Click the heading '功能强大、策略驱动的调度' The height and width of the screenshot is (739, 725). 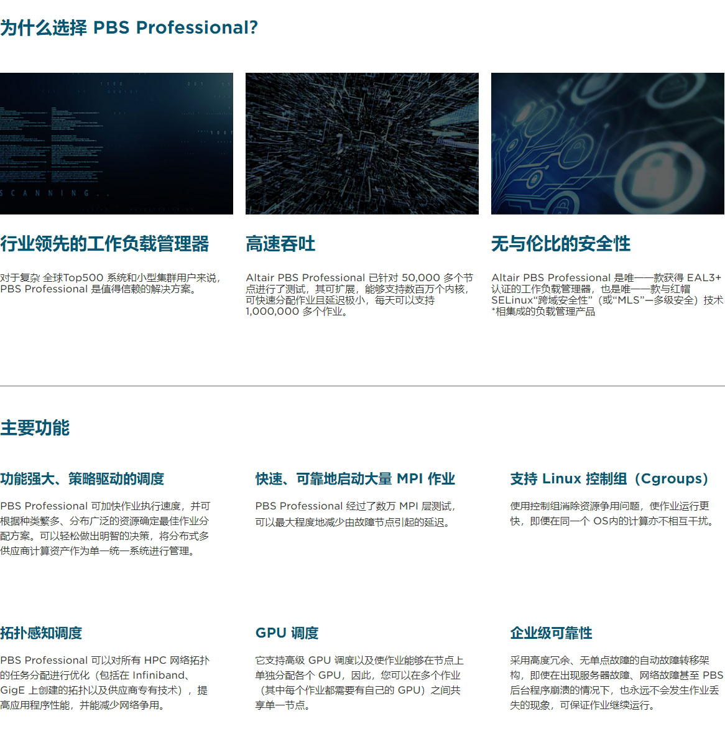[x=82, y=479]
